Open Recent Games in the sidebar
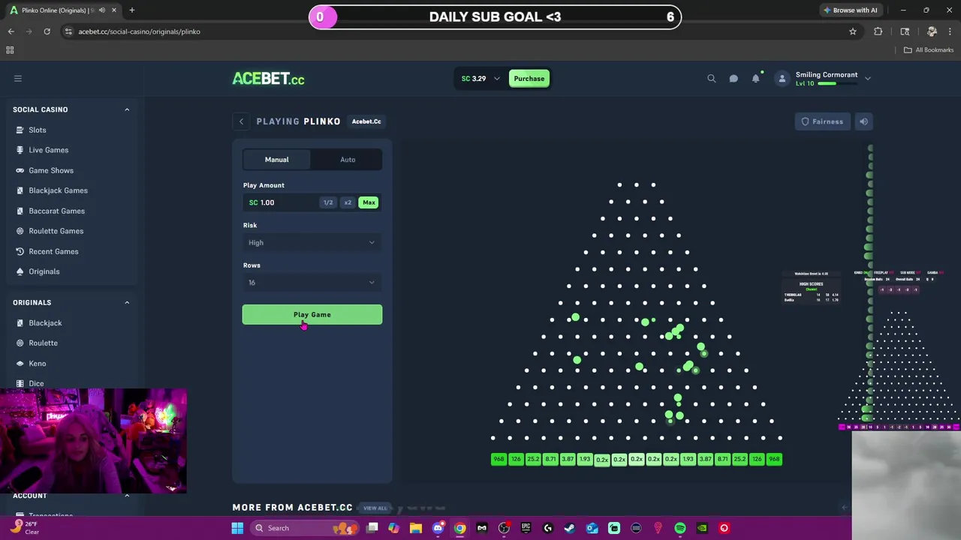Image resolution: width=961 pixels, height=540 pixels. point(53,251)
